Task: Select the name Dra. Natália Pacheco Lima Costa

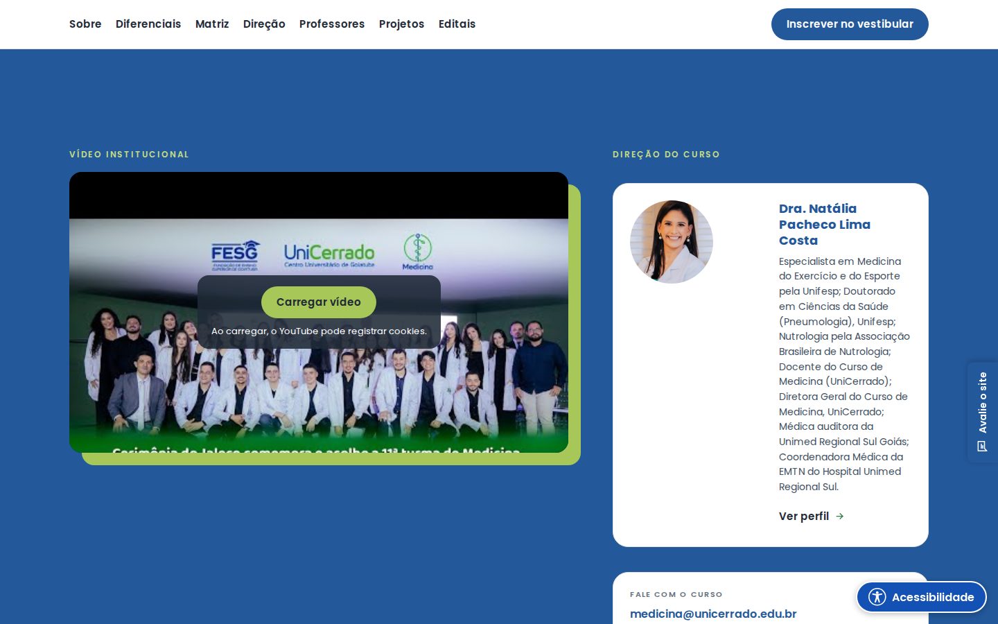Action: pyautogui.click(x=825, y=225)
